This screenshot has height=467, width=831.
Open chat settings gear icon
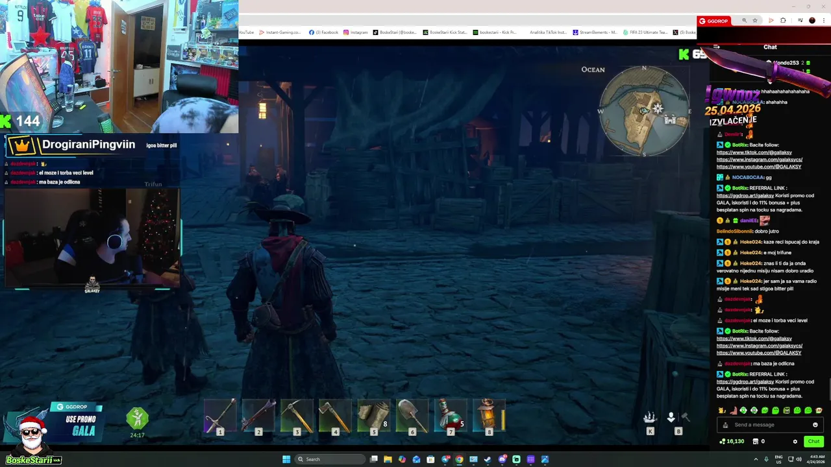point(795,442)
